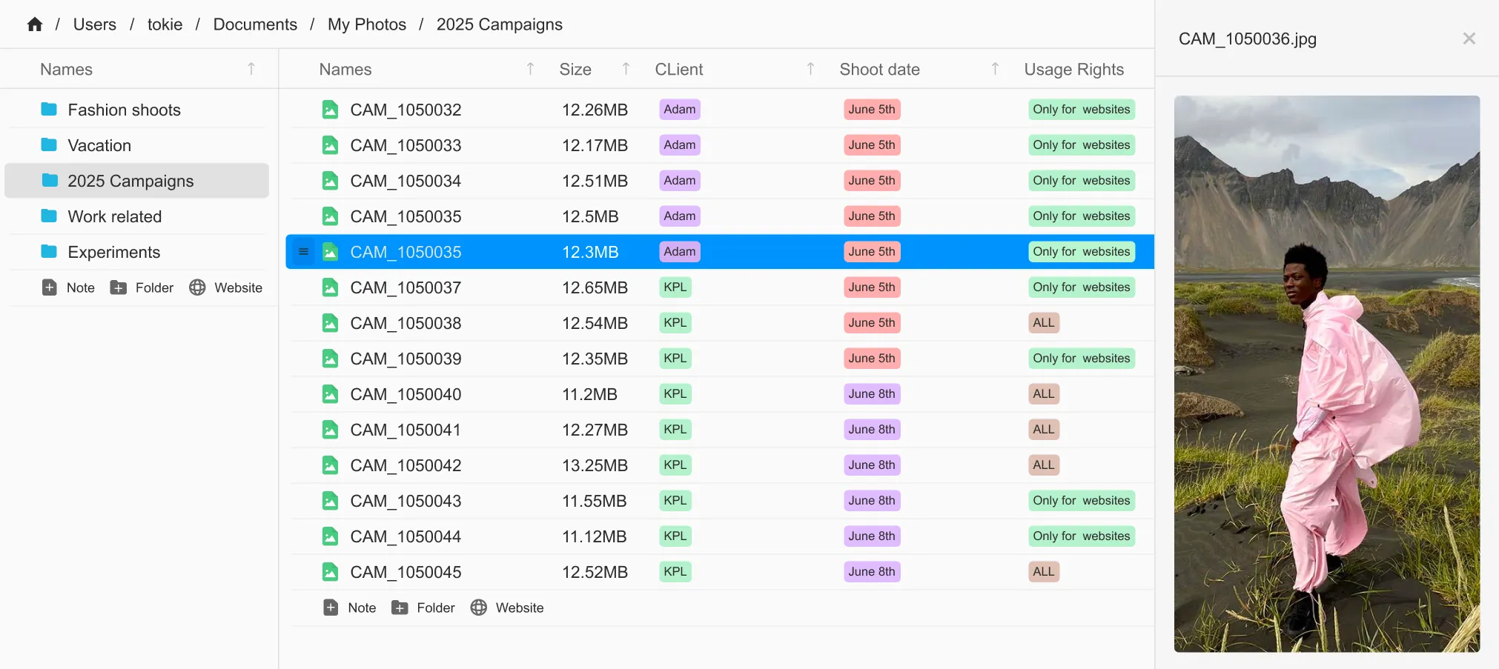Toggle sort order for the Client column
The image size is (1499, 669).
click(x=810, y=68)
